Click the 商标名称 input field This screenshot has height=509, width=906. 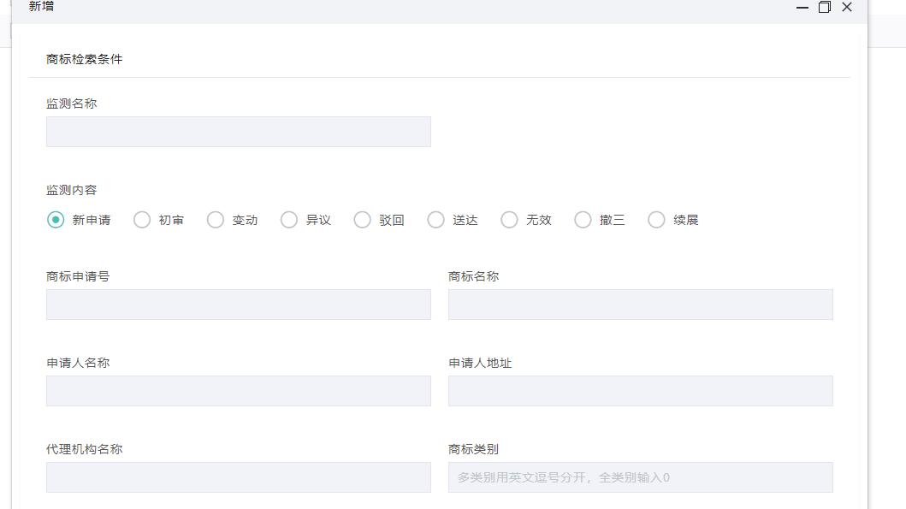[x=640, y=305]
